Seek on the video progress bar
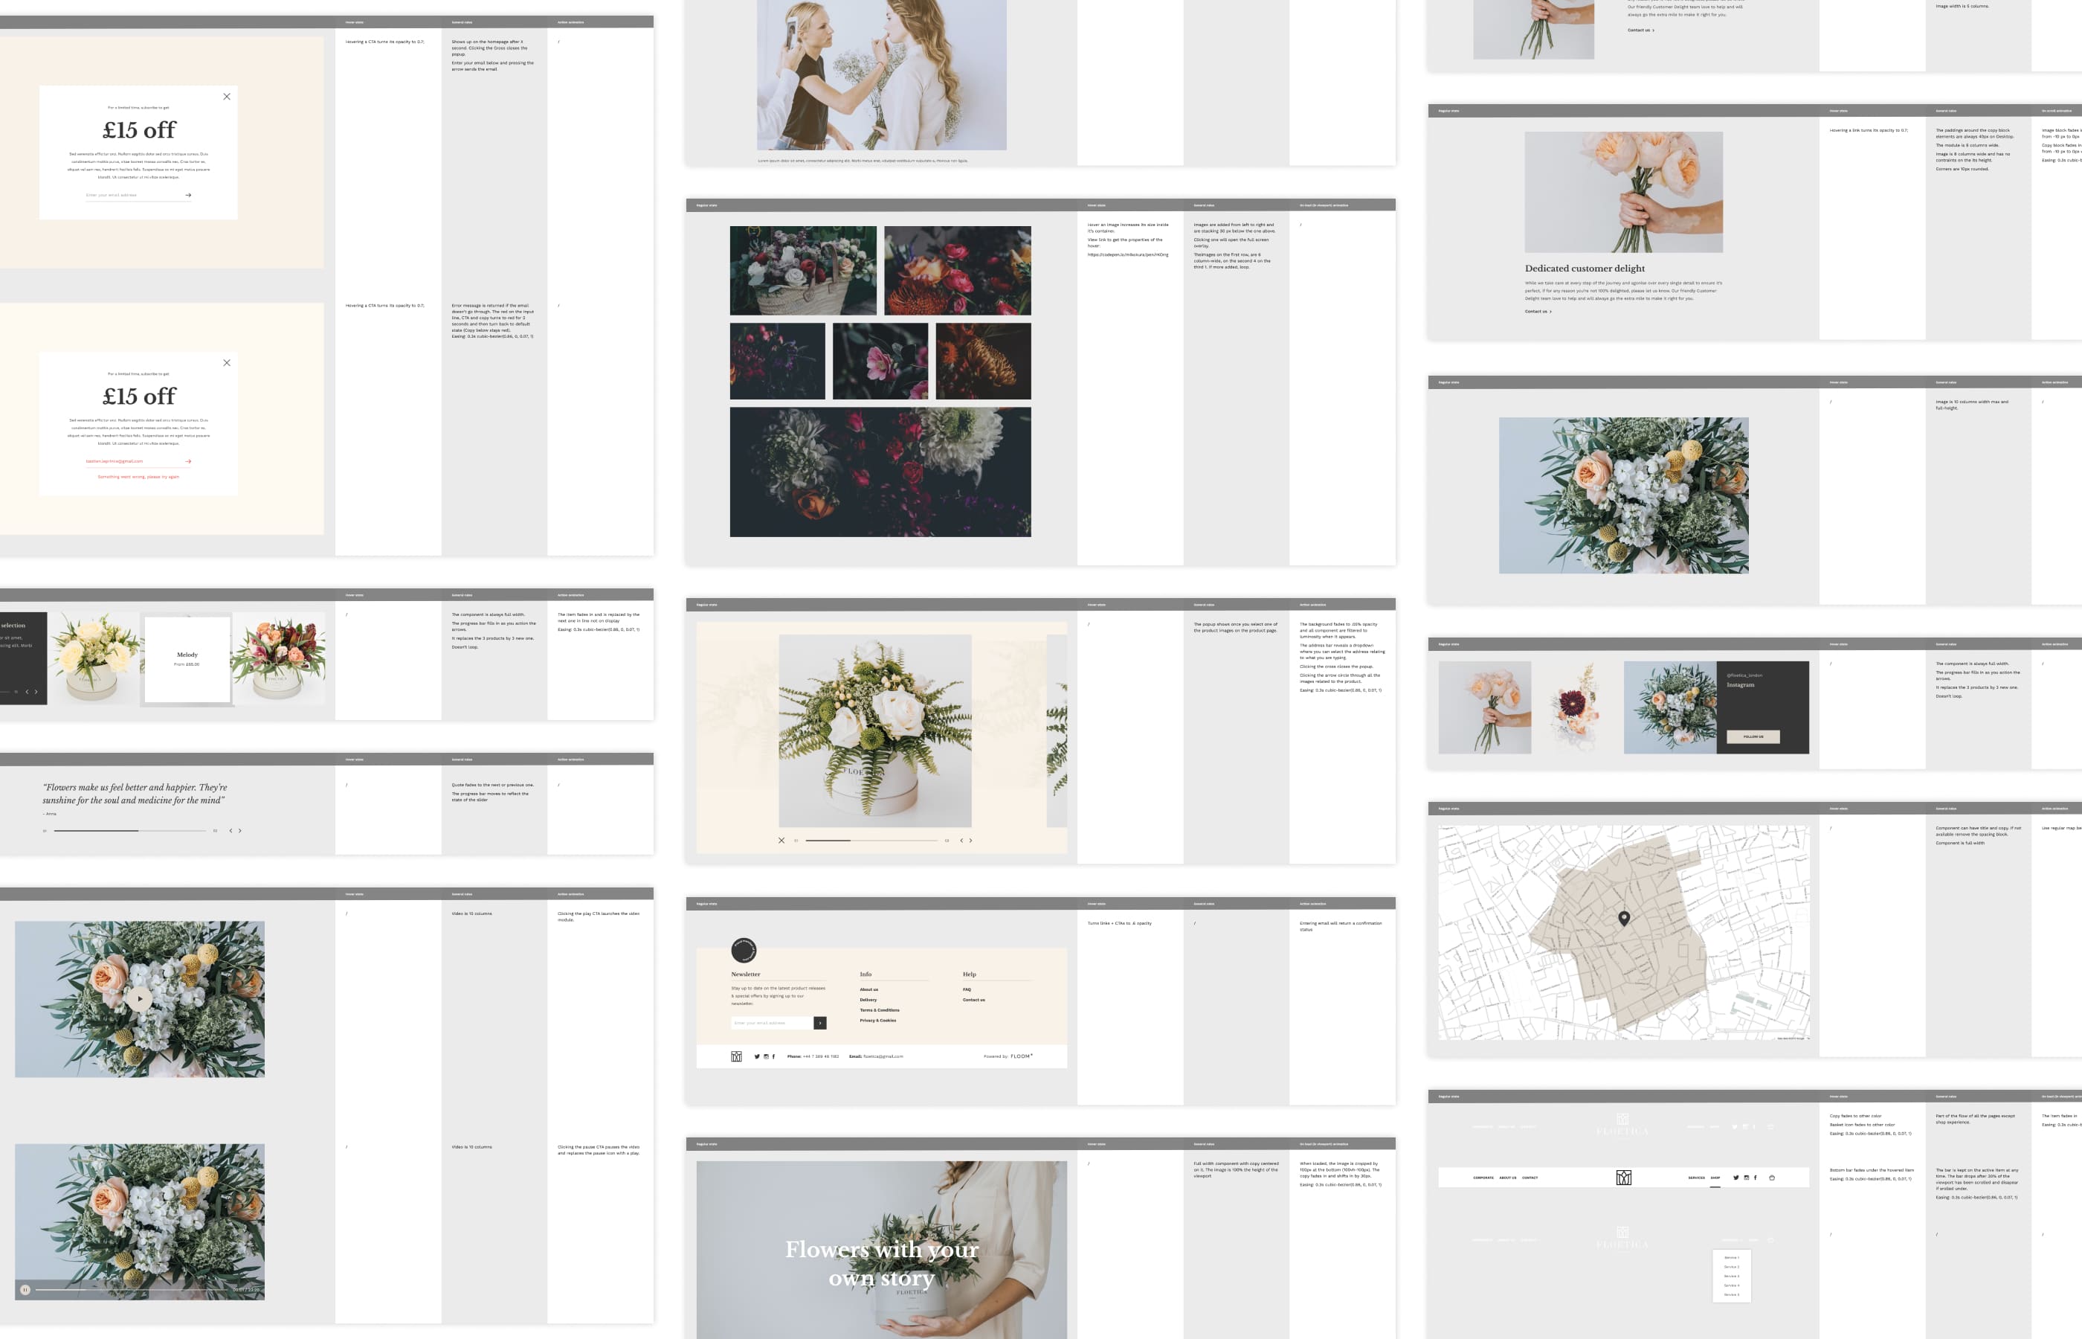Viewport: 2082px width, 1339px height. 132,1289
